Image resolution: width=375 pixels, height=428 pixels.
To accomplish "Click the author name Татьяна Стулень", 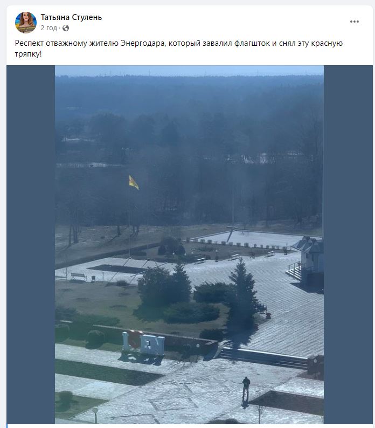I will [x=71, y=17].
